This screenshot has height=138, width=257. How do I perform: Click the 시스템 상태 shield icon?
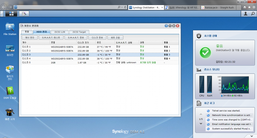pos(199,36)
